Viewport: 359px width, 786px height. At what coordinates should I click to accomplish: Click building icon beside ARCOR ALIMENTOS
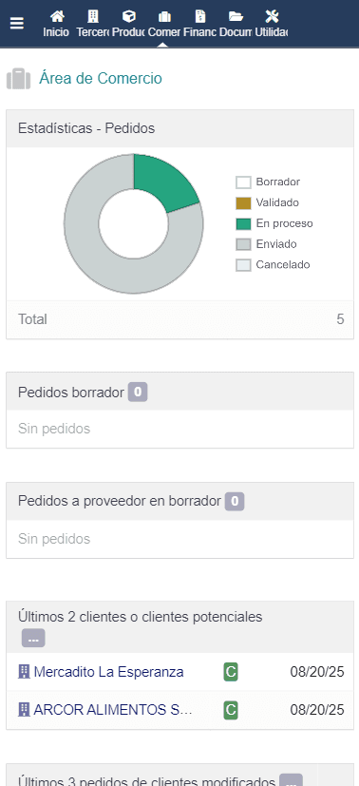pos(24,710)
